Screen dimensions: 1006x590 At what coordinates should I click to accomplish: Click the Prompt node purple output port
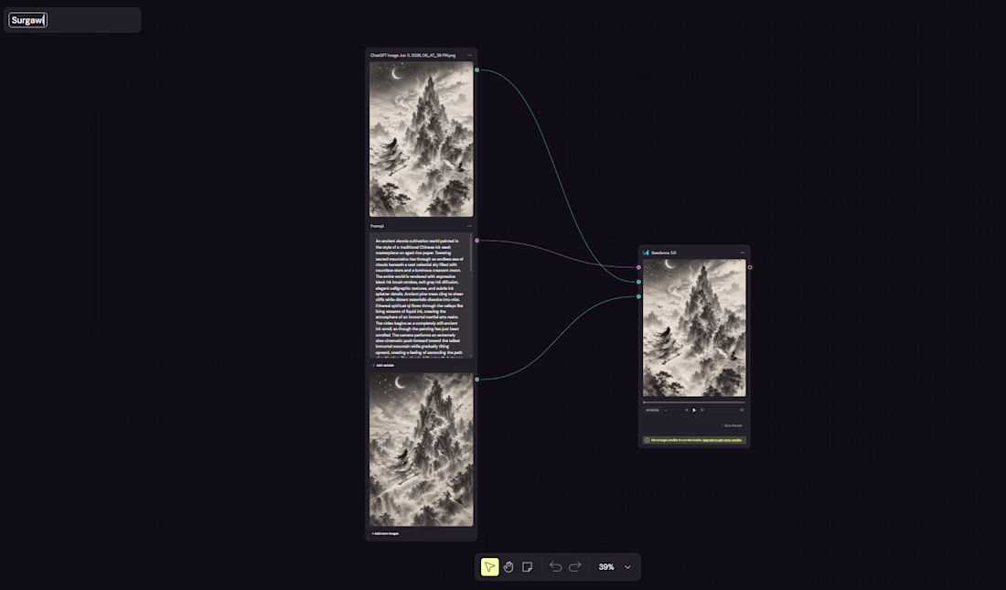476,241
